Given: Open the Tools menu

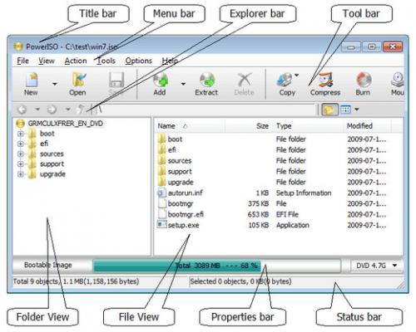Looking at the screenshot, I should click(106, 61).
